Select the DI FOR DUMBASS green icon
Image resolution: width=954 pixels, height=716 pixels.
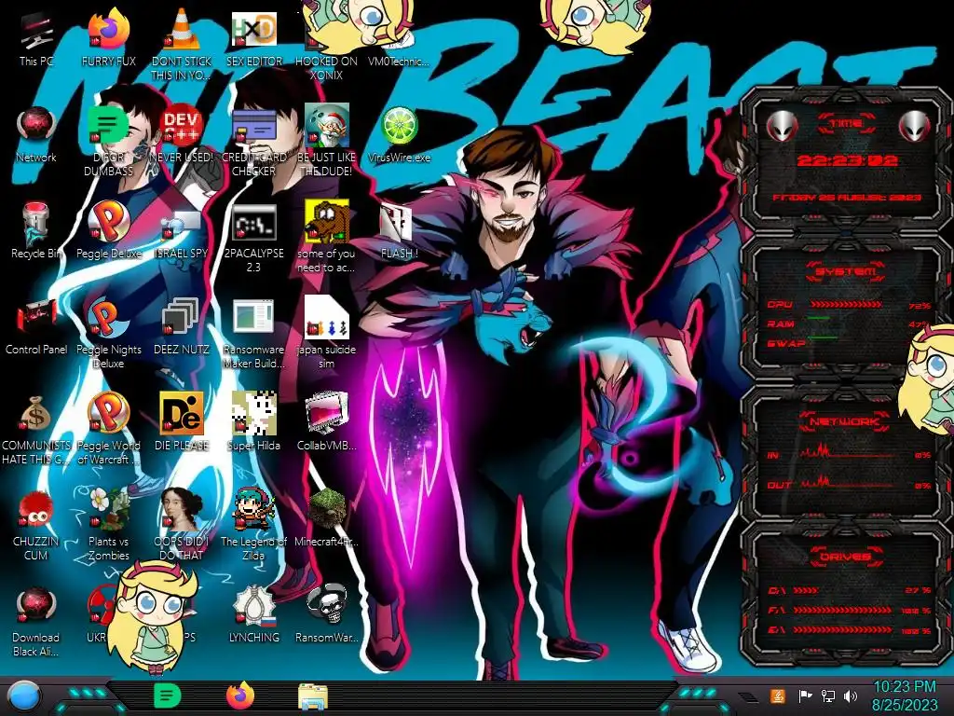point(108,142)
